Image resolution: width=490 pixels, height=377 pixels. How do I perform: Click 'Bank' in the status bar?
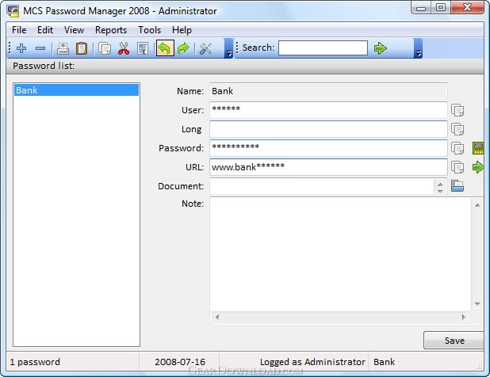tap(384, 362)
